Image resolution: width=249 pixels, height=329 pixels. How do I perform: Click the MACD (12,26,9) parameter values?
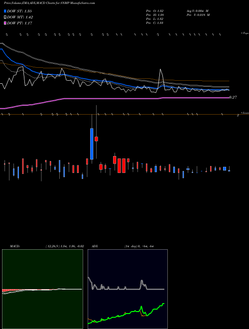65,246
